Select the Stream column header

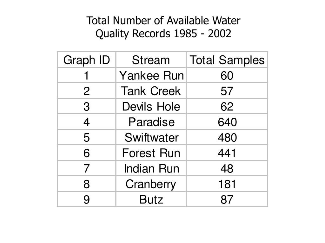click(151, 60)
